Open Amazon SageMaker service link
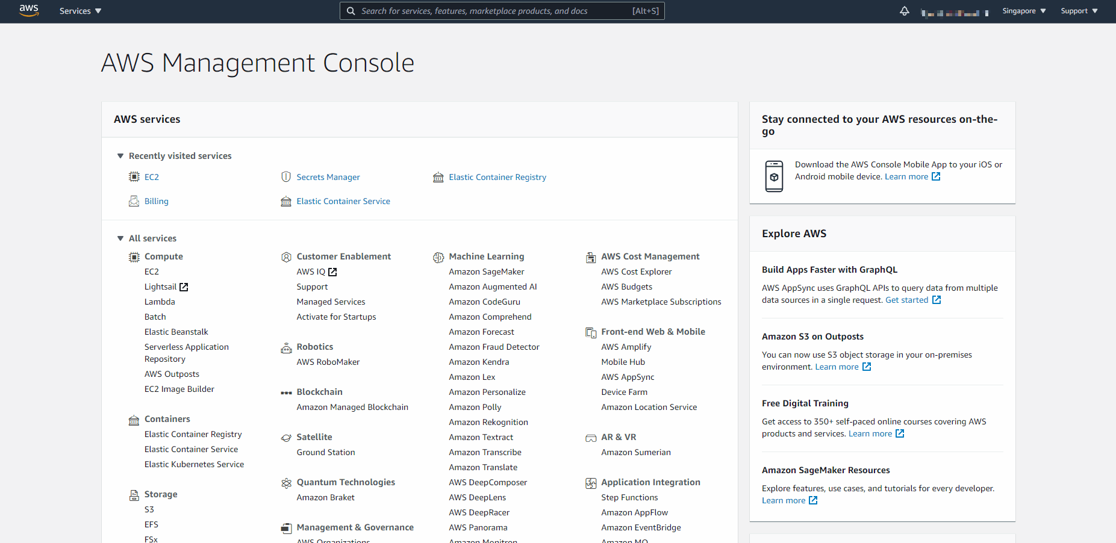The width and height of the screenshot is (1116, 543). (x=486, y=272)
